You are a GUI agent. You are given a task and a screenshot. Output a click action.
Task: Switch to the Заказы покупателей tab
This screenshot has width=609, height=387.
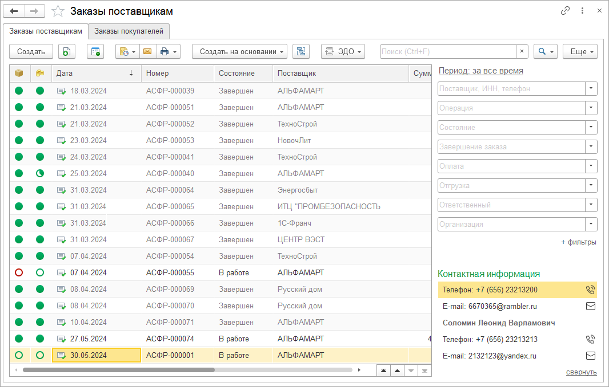click(x=129, y=31)
